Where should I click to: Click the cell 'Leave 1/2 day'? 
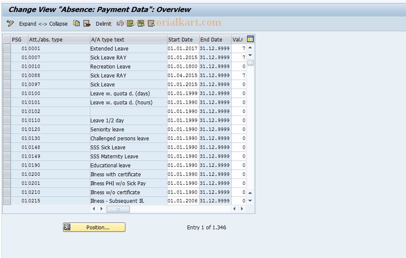(x=128, y=120)
